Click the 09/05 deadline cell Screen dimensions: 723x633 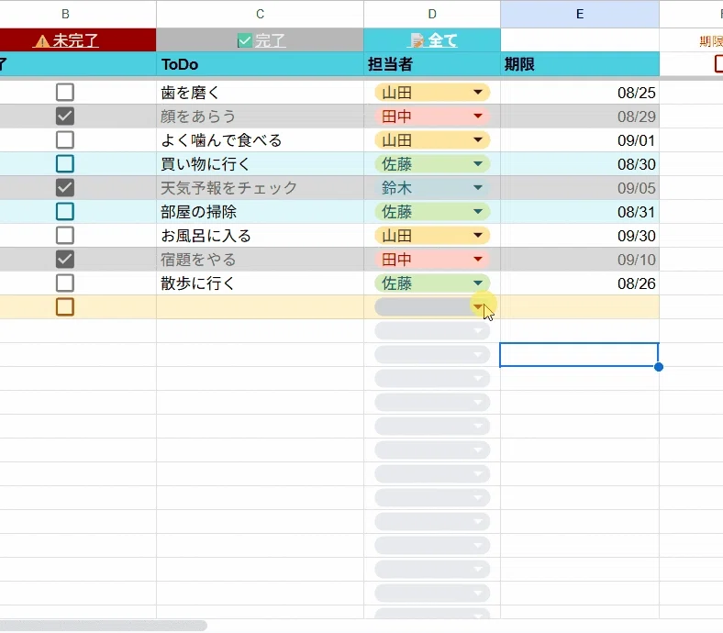click(580, 188)
